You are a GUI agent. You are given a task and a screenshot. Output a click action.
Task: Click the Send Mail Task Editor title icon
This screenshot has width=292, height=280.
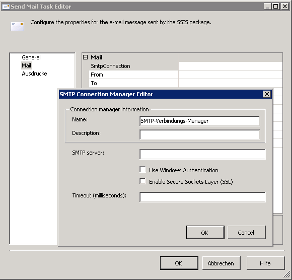click(6, 7)
